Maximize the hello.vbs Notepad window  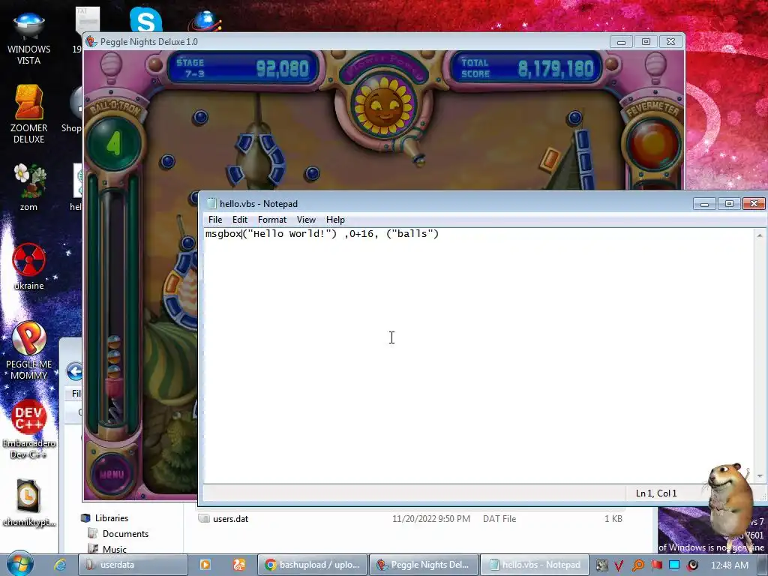[x=729, y=204]
